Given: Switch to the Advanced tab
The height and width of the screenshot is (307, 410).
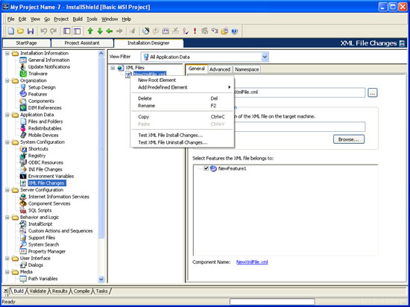Looking at the screenshot, I should 220,69.
